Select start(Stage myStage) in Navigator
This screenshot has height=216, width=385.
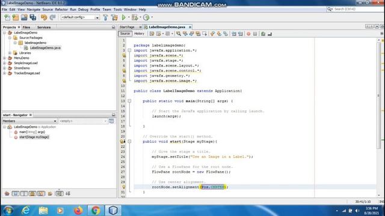(x=34, y=137)
